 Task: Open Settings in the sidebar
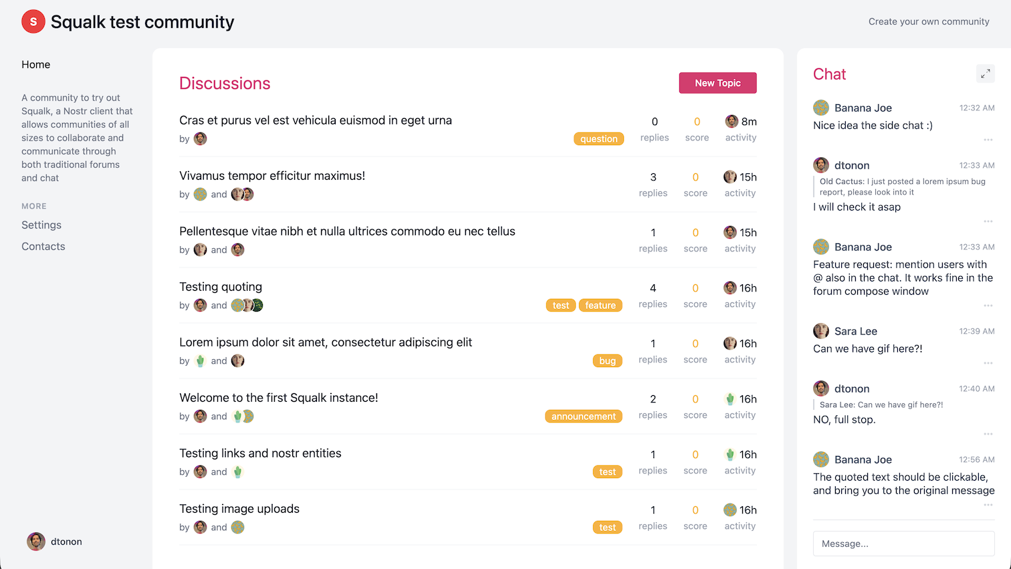click(x=41, y=225)
